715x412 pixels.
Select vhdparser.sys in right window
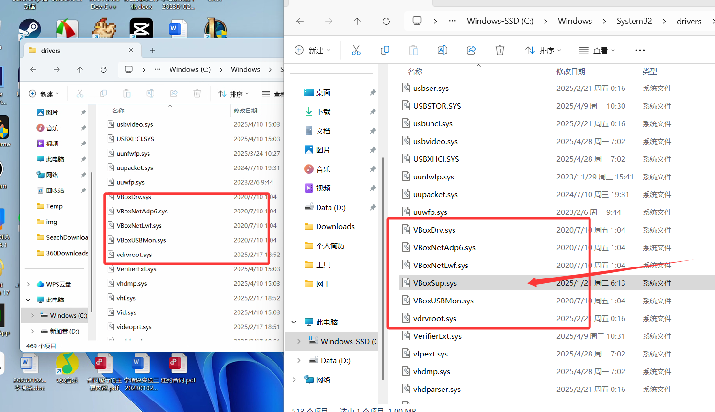[437, 389]
